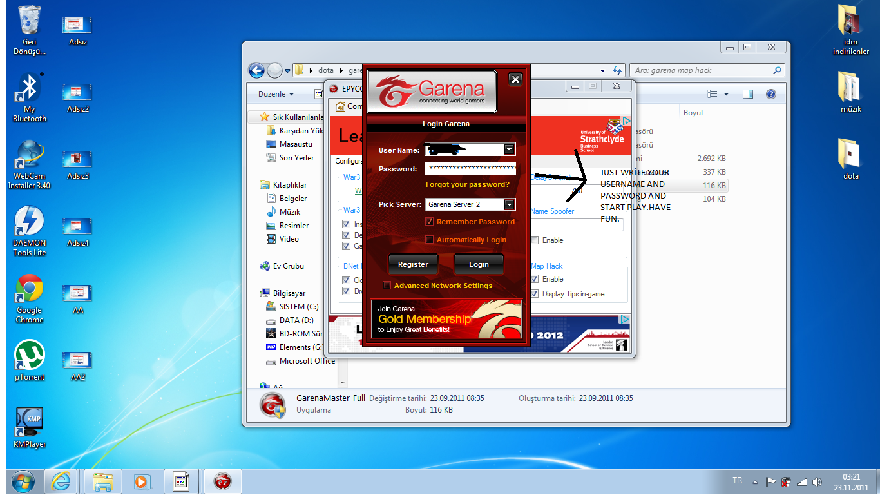Toggle Map Hack Enable checkbox
The width and height of the screenshot is (880, 495).
[535, 279]
